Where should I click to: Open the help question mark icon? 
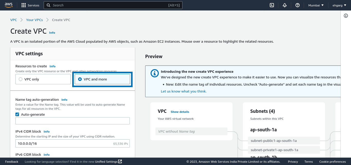298,5
